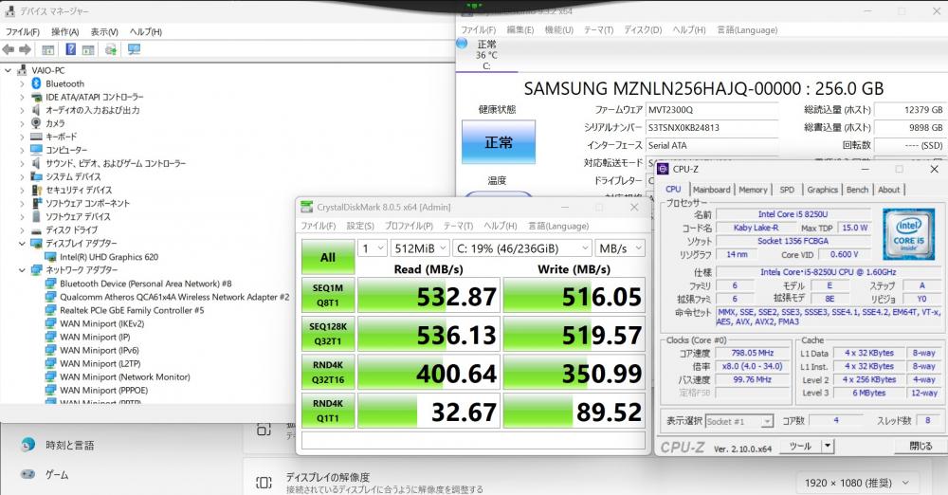Viewport: 948px width, 495px height.
Task: Switch to the Graphics tab in CPU-Z
Action: [x=822, y=190]
